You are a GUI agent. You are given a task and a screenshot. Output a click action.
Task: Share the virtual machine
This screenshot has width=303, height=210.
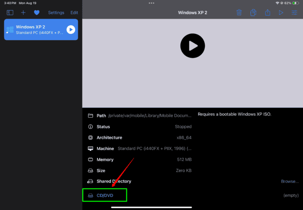click(267, 13)
